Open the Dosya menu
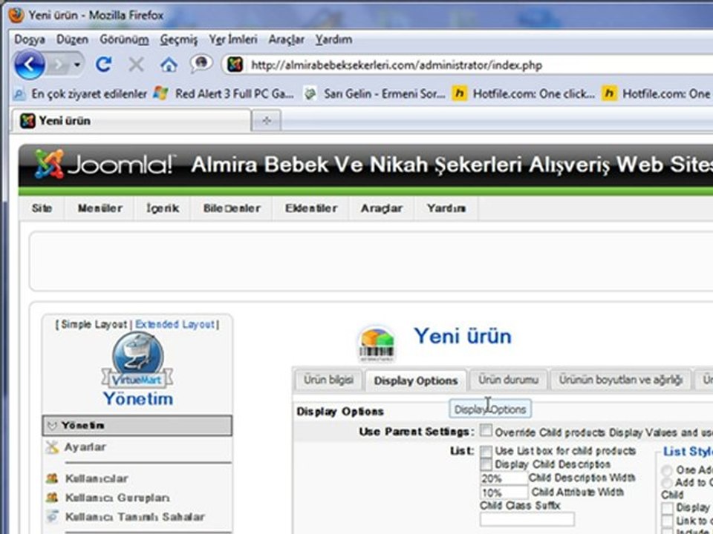This screenshot has height=534, width=713. [30, 39]
